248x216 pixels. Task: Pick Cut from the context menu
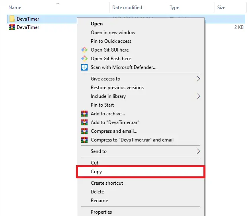coord(94,163)
